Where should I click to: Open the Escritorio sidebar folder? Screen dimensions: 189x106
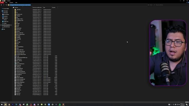(5, 16)
